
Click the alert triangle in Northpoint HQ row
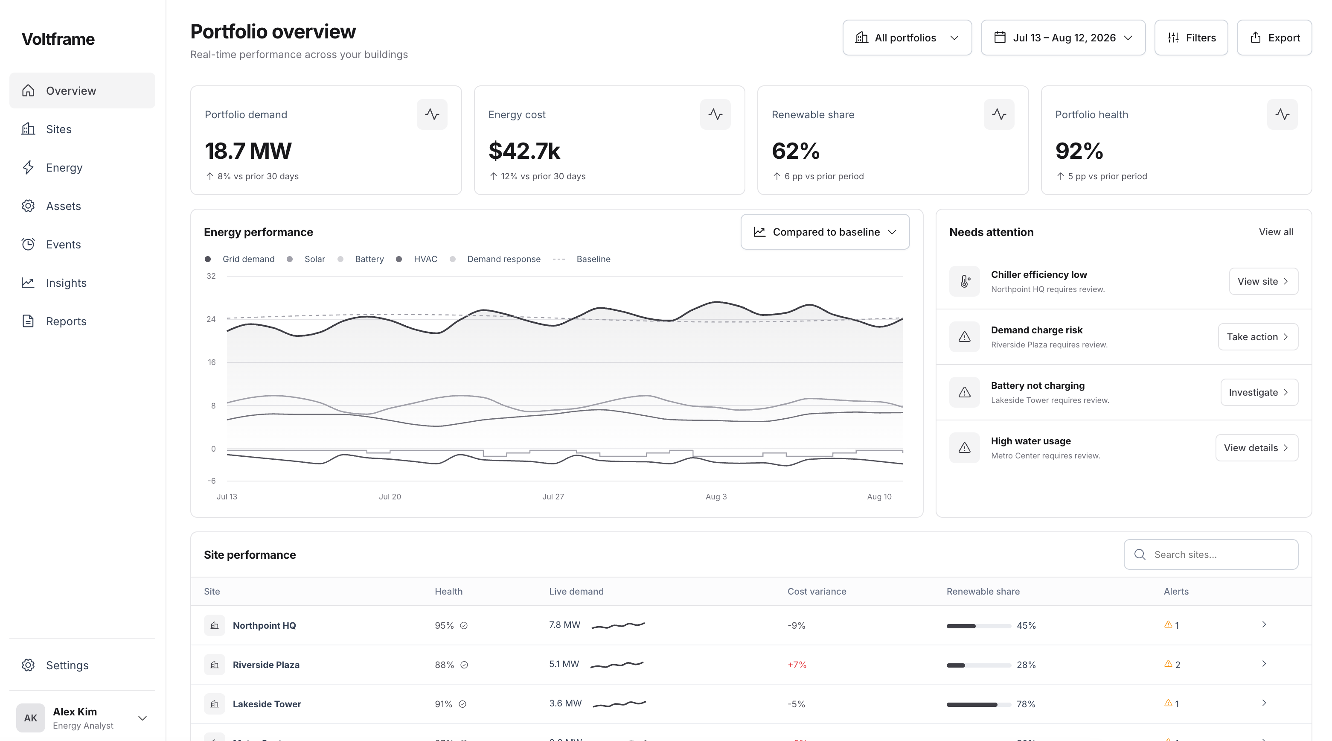[1168, 624]
